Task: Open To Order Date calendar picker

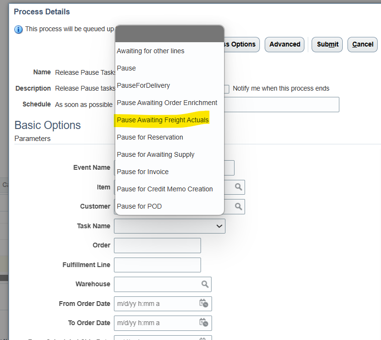Action: point(203,323)
